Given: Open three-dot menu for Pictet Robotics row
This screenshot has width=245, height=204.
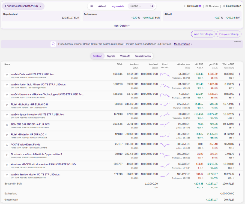Looking at the screenshot, I should click(x=239, y=105).
